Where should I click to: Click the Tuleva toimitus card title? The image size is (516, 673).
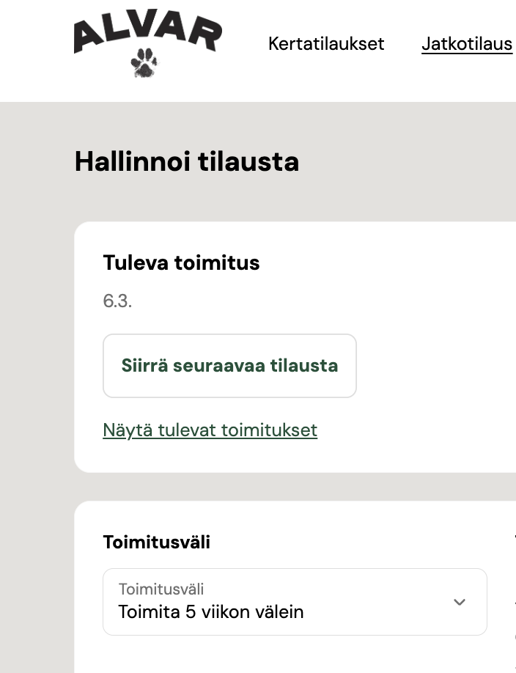(181, 262)
